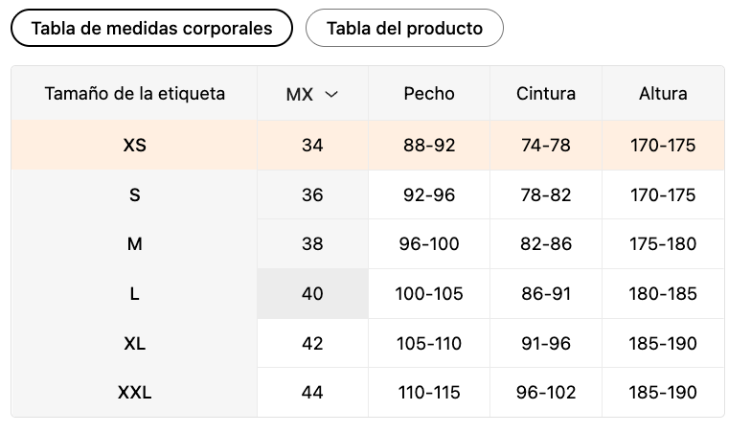Click MX size 34 cell
751x433 pixels.
pos(312,146)
